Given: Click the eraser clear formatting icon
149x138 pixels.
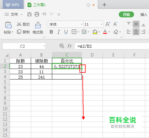Looking at the screenshot, I should 116,32.
